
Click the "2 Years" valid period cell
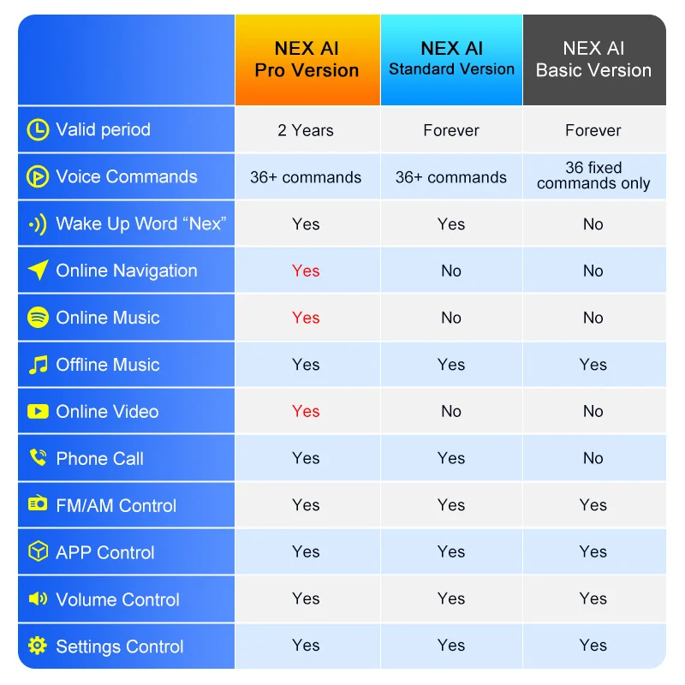pos(306,130)
